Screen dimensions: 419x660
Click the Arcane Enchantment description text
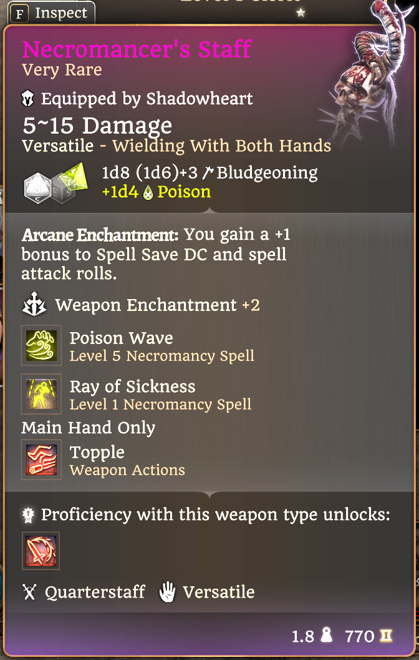pos(157,254)
